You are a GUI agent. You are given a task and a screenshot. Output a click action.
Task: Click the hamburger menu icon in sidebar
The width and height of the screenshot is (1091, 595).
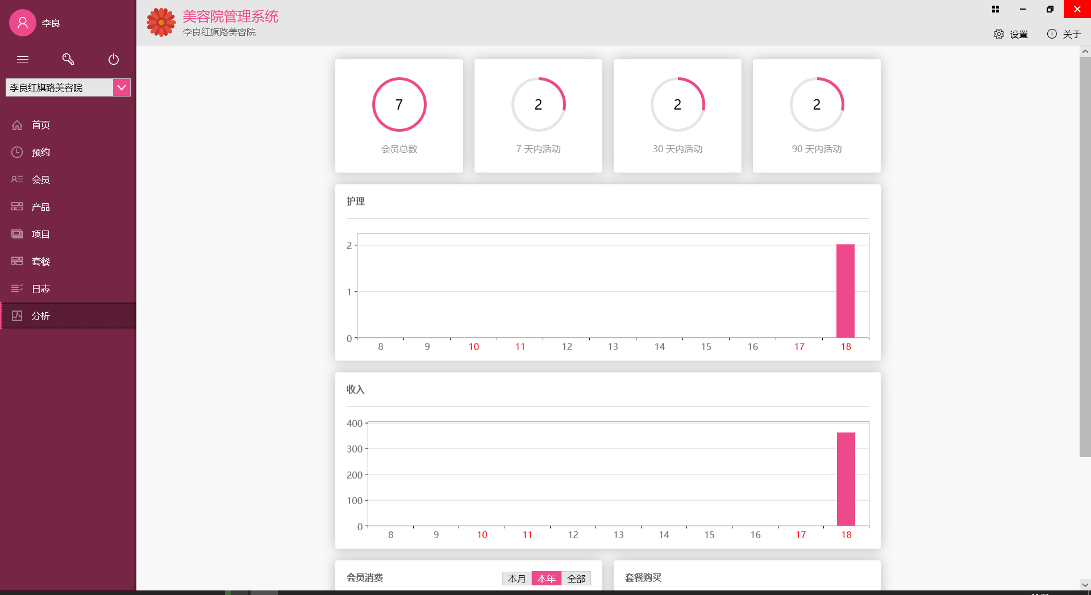(23, 59)
